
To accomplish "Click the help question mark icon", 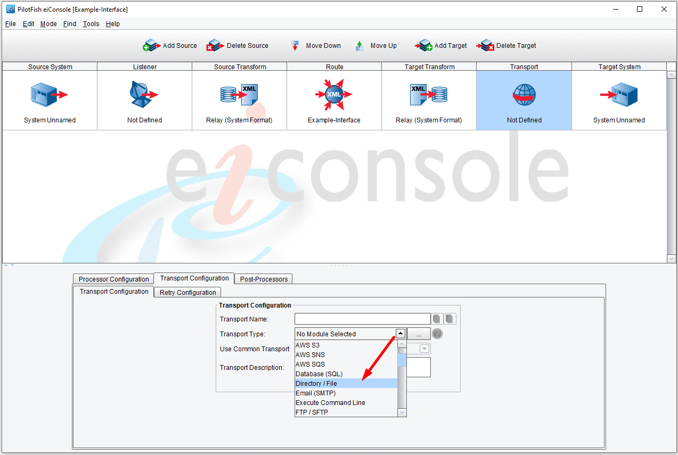I will tap(437, 334).
